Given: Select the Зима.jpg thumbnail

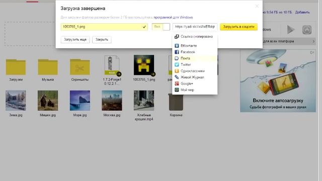Looking at the screenshot, I should pos(16,101).
